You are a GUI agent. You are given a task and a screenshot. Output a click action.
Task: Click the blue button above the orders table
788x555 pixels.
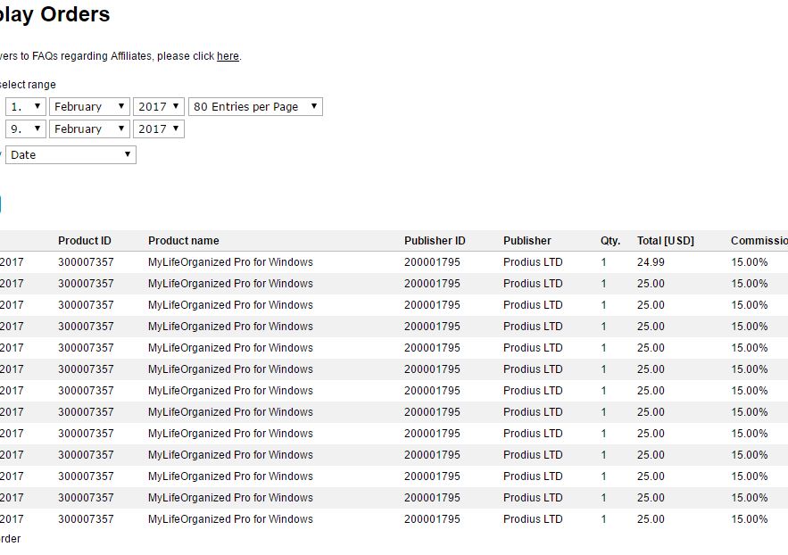1,204
